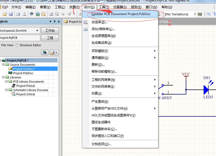
Task: Click the Print toolbar icon
Action: [x=18, y=14]
